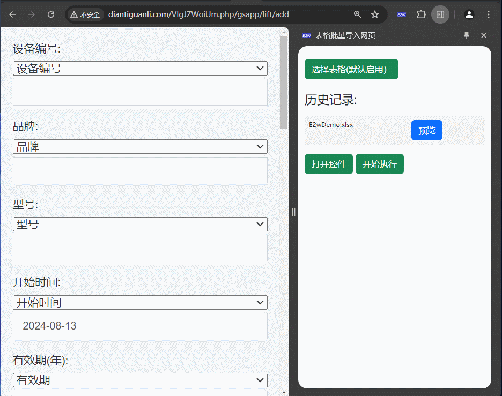This screenshot has height=396, width=502.
Task: Click the 选择表格(默认启用) button
Action: click(x=351, y=69)
